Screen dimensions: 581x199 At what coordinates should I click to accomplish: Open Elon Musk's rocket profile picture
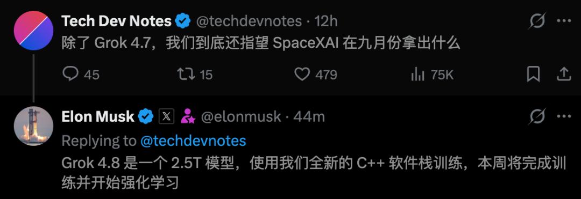click(x=34, y=126)
